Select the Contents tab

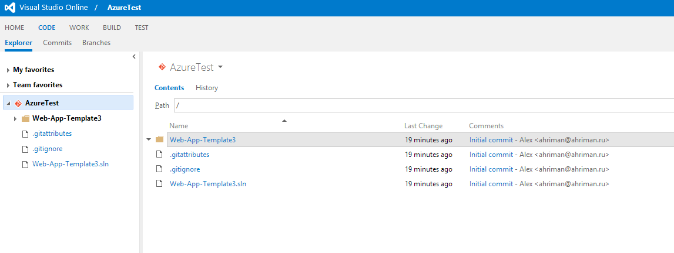[x=169, y=88]
